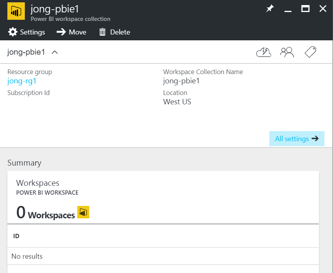
Task: Pin the jong-pbie1 blade to dashboard
Action: [270, 9]
